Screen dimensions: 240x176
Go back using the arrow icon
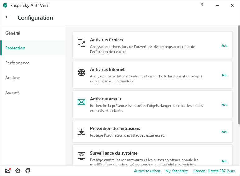tap(8, 17)
